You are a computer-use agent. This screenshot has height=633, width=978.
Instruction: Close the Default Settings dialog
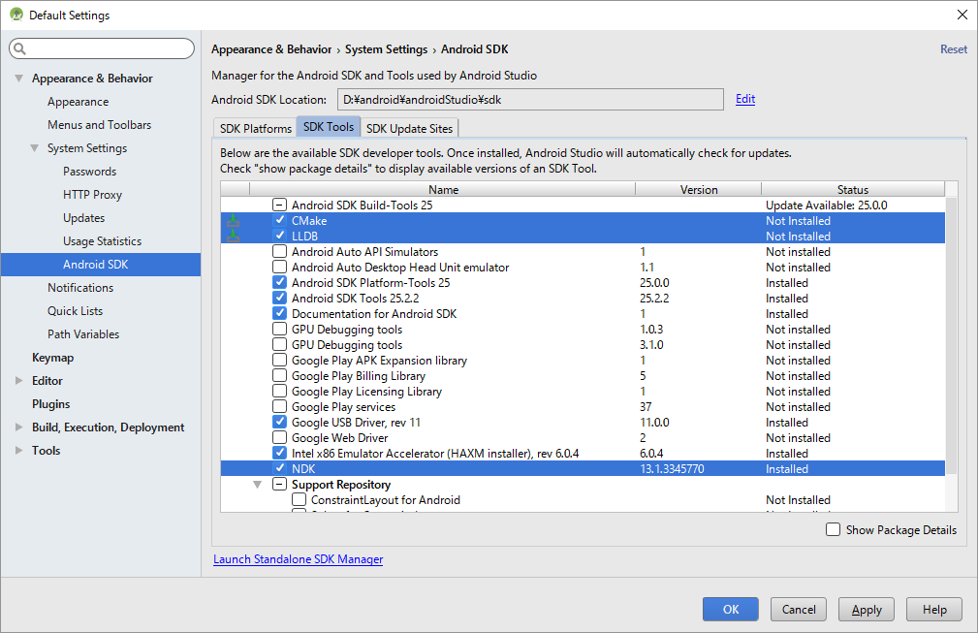coord(962,15)
